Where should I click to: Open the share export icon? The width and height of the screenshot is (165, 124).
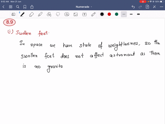32,7
